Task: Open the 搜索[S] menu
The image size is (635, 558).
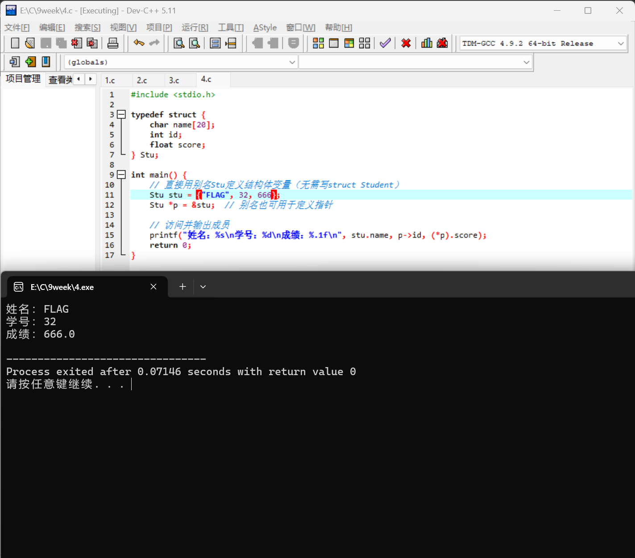Action: (87, 28)
